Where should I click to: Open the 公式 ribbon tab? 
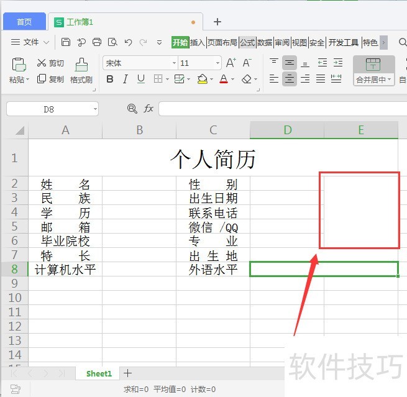pyautogui.click(x=247, y=42)
